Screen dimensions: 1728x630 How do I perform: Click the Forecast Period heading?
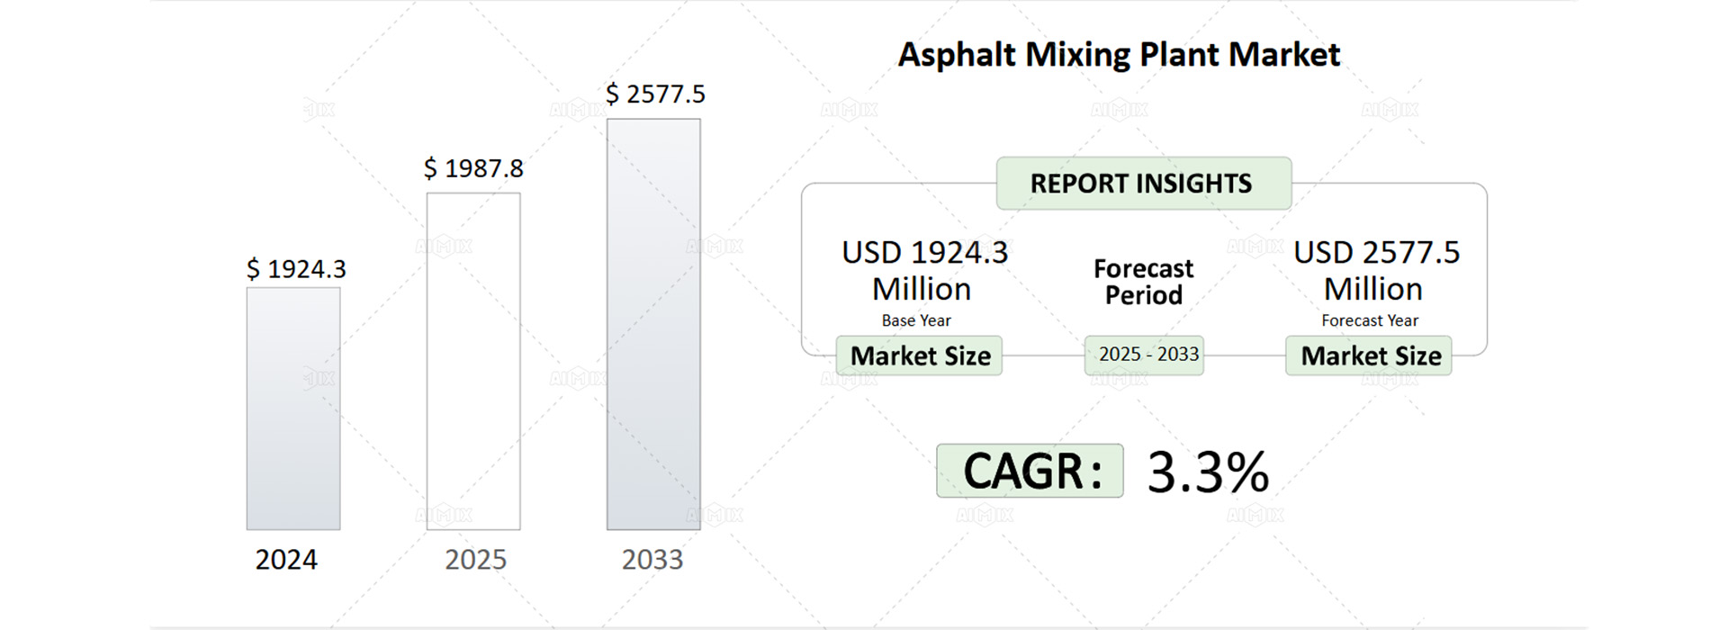coord(1143,282)
